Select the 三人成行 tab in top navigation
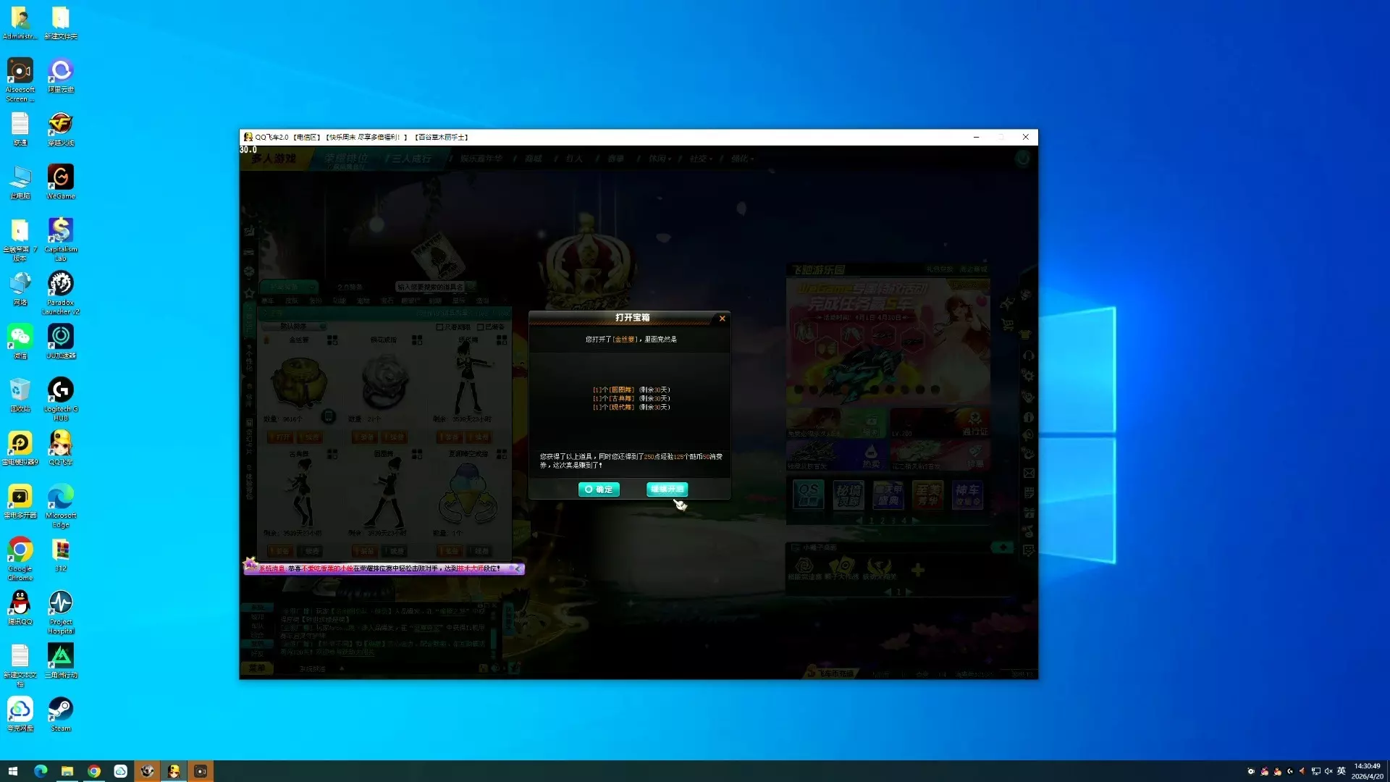Screen dimensions: 1390x782 coord(410,159)
